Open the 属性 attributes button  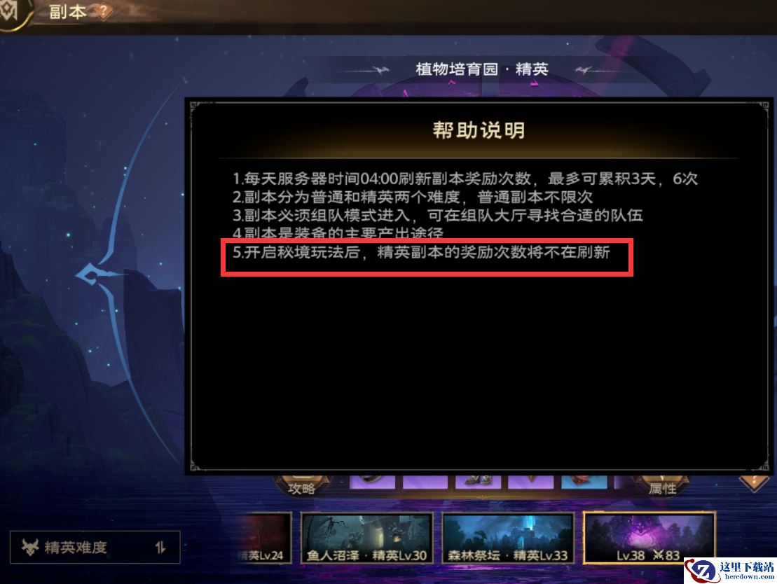[662, 485]
